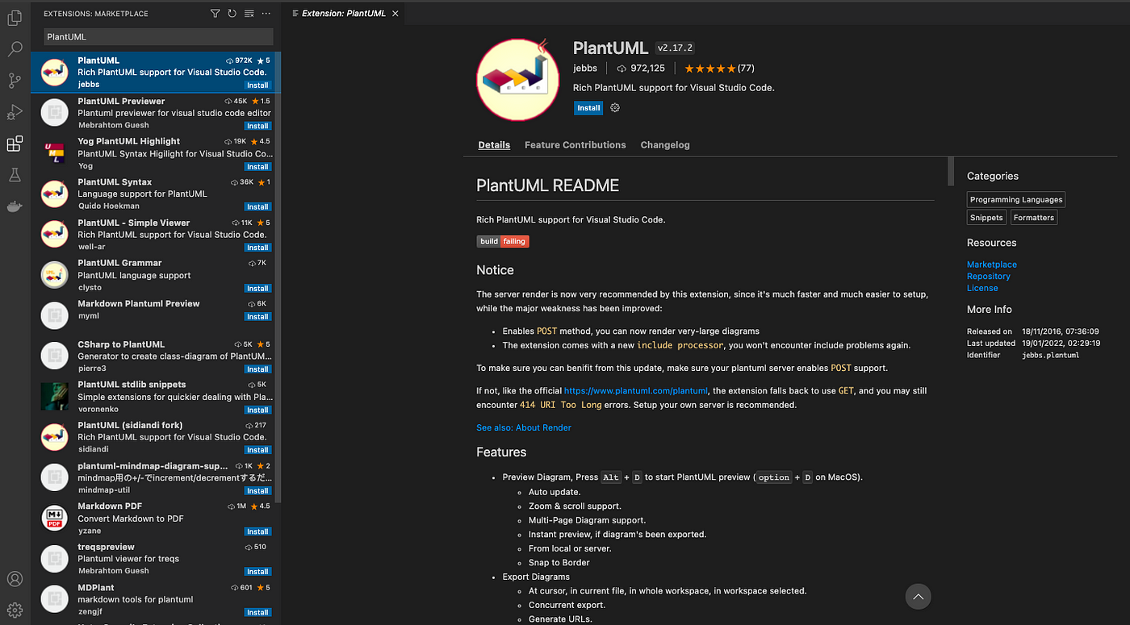Image resolution: width=1130 pixels, height=625 pixels.
Task: Switch to the Feature Contributions tab
Action: click(575, 145)
